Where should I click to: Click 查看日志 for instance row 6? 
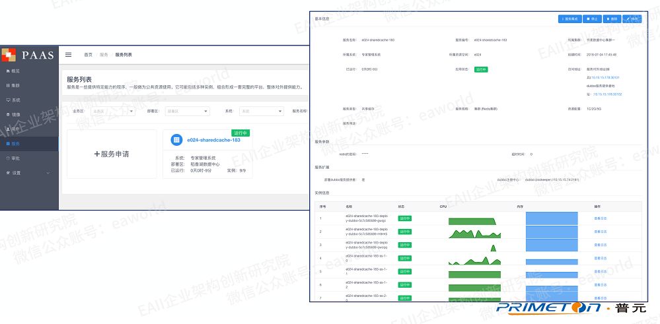601,285
